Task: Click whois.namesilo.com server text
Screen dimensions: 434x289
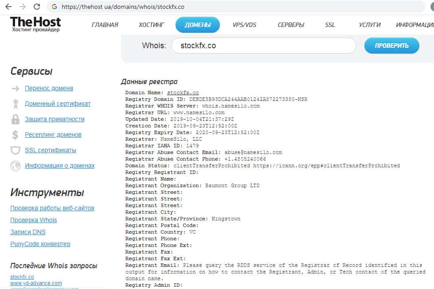Action: (x=231, y=106)
